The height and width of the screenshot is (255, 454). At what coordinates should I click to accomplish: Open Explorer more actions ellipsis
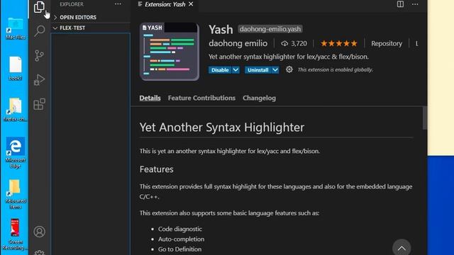[118, 4]
